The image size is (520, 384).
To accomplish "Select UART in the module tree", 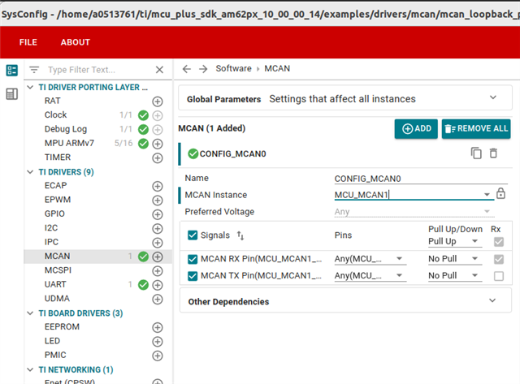I will tap(55, 285).
